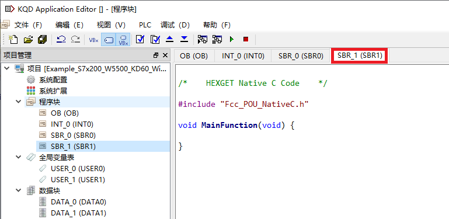Screen dimensions: 449x219
Task: Open the 文件 (F) menu
Action: [29, 25]
